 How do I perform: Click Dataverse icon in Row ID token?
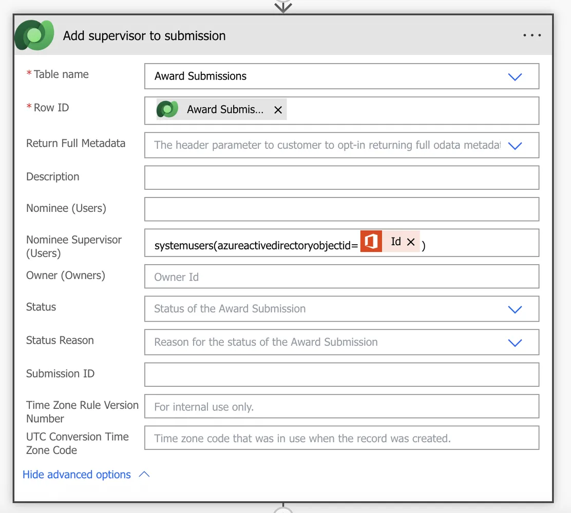point(167,109)
